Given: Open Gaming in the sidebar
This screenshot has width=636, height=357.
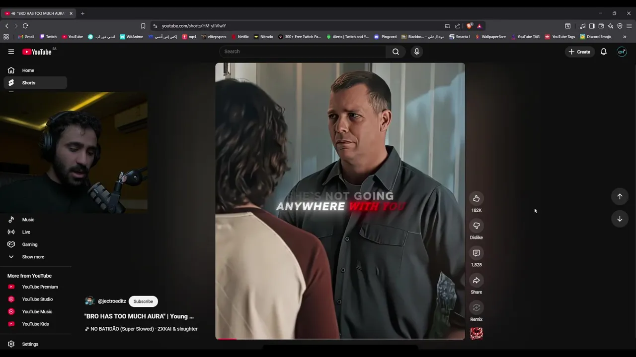Looking at the screenshot, I should point(35,244).
